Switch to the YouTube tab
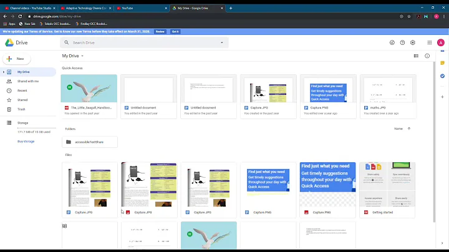This screenshot has width=449, height=252. tap(140, 8)
